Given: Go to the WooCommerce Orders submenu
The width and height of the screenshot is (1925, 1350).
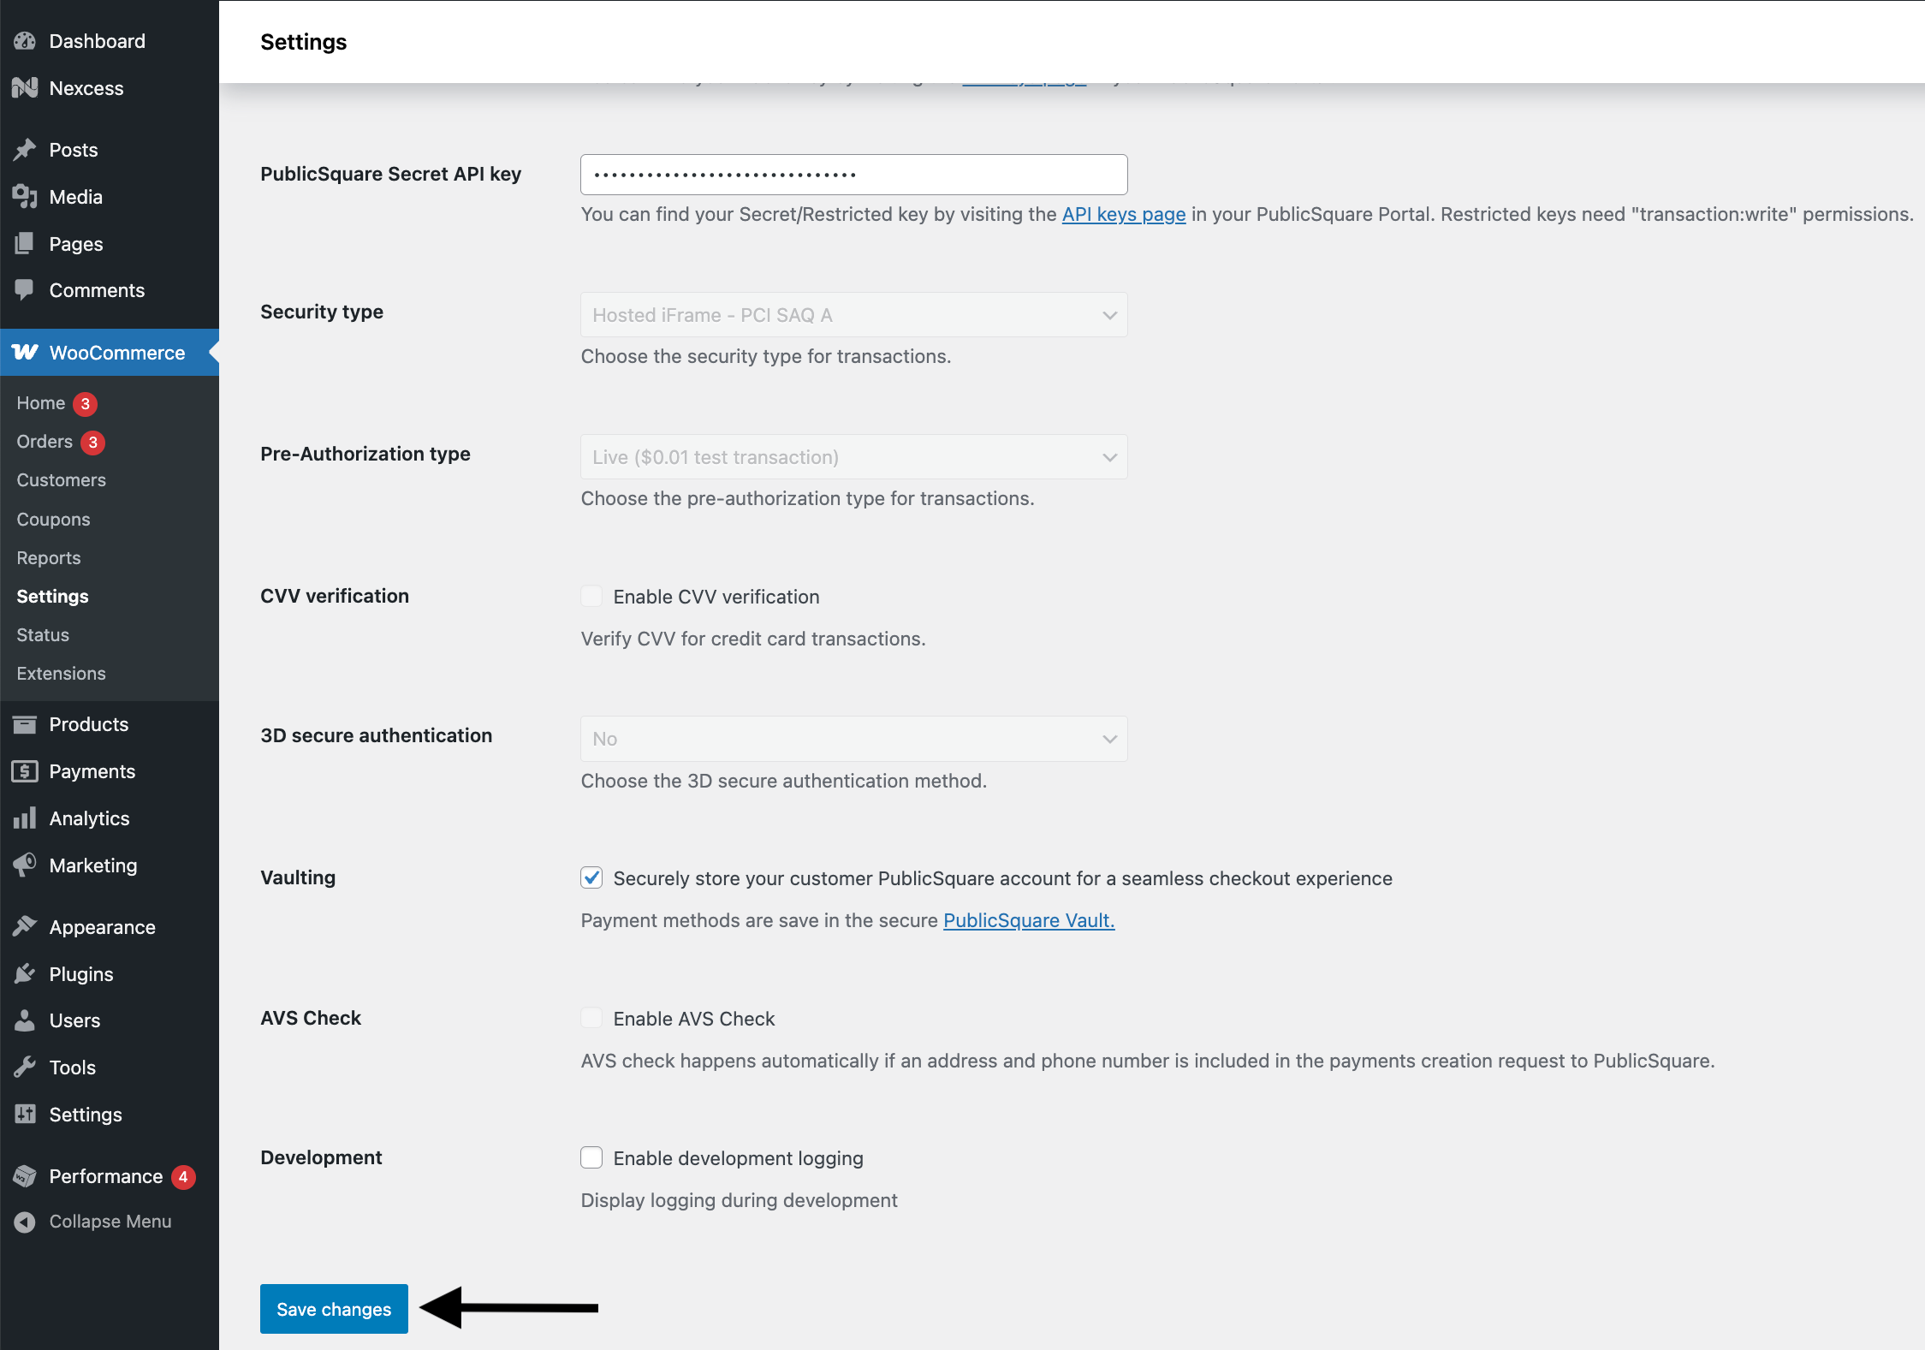Looking at the screenshot, I should click(45, 442).
